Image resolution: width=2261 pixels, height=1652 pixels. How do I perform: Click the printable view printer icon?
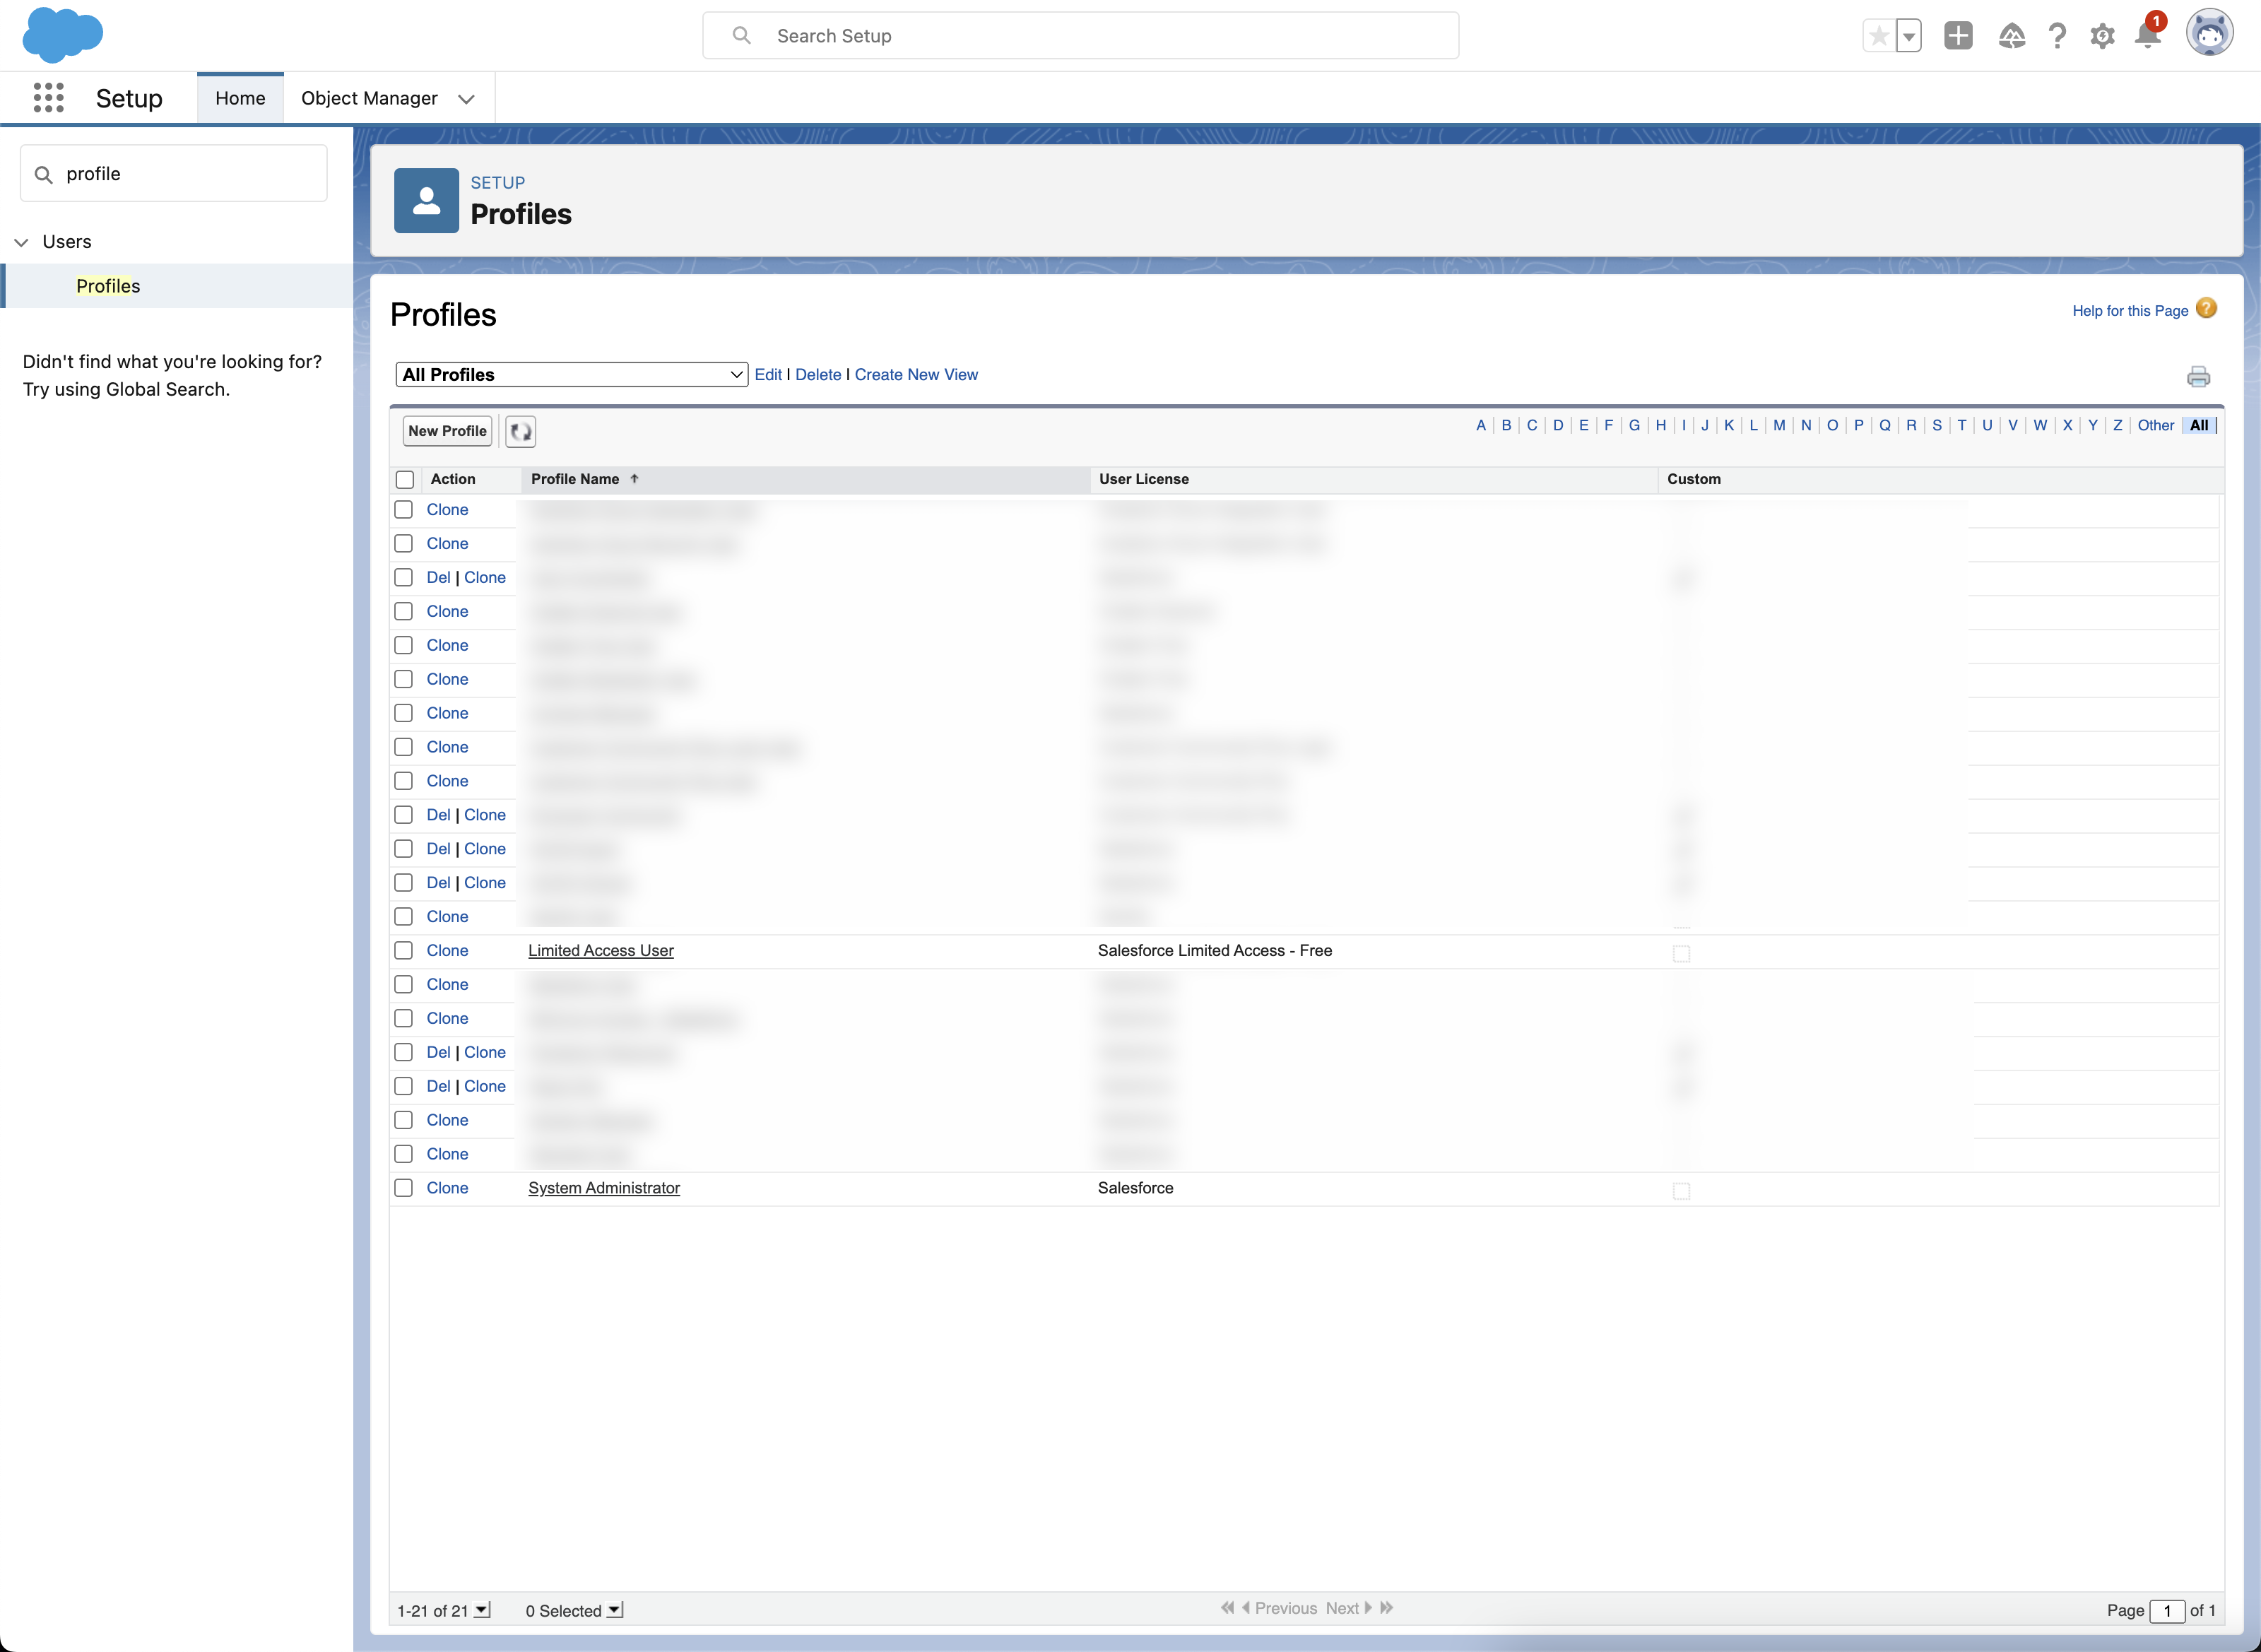tap(2198, 376)
